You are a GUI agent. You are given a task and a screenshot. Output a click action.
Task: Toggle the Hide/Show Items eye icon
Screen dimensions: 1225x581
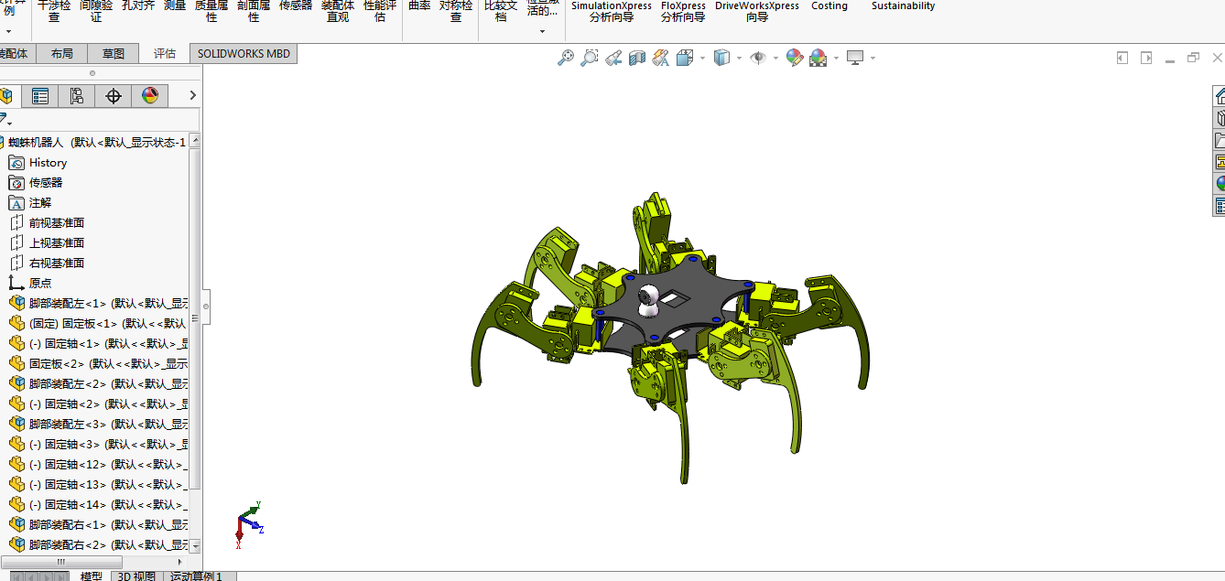[758, 58]
